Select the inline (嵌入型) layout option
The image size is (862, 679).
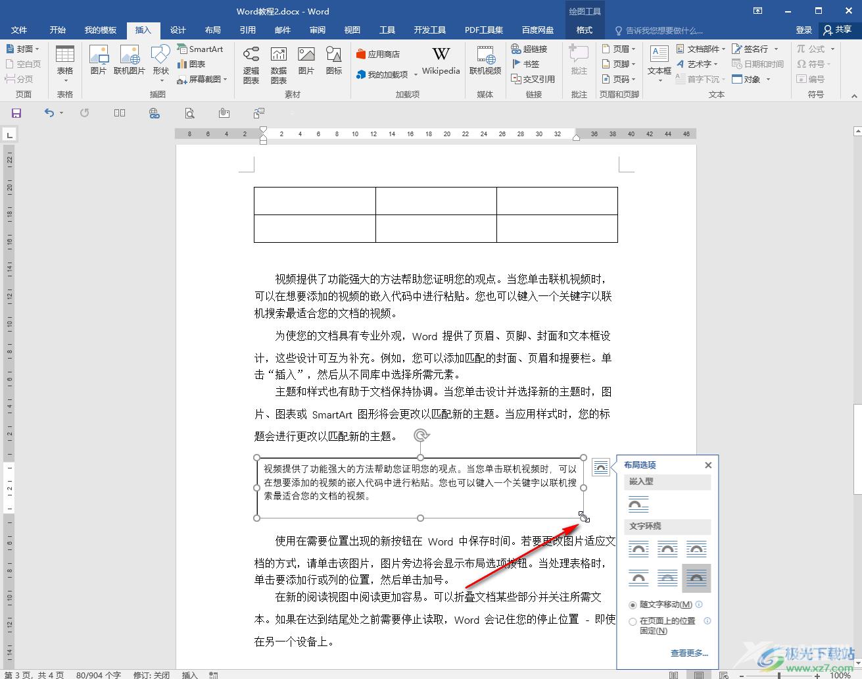(638, 505)
